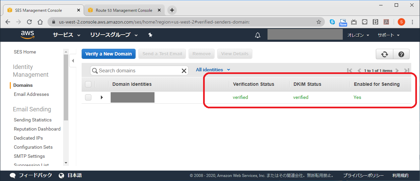The height and width of the screenshot is (181, 420).
Task: Open the オレゴン region dropdown
Action: [358, 35]
